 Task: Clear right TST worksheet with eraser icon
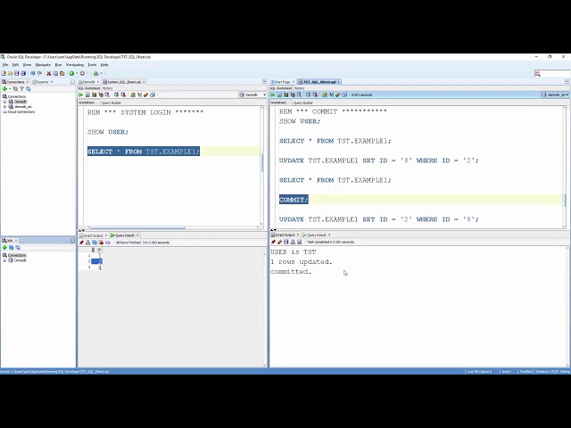(337, 95)
